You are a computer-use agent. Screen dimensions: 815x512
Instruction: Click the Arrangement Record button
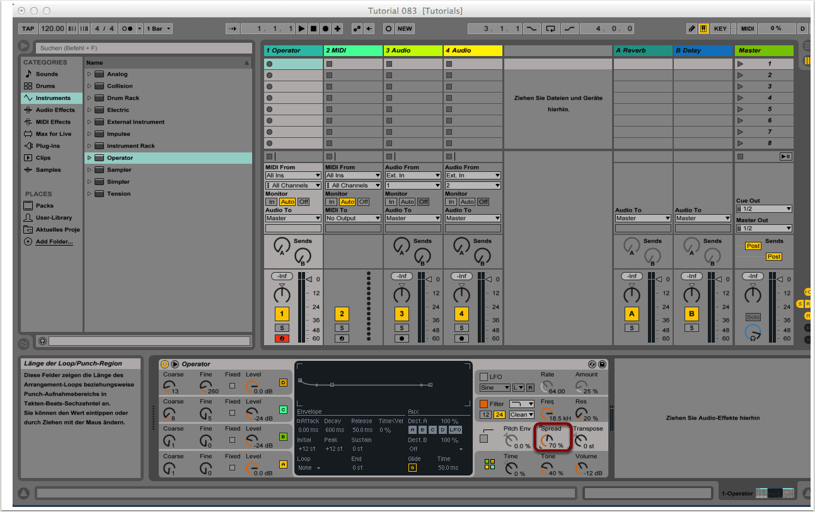[326, 28]
